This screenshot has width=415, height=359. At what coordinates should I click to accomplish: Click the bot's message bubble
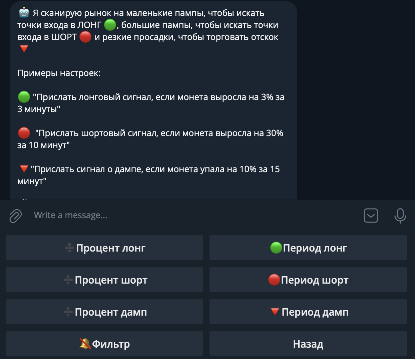click(153, 100)
